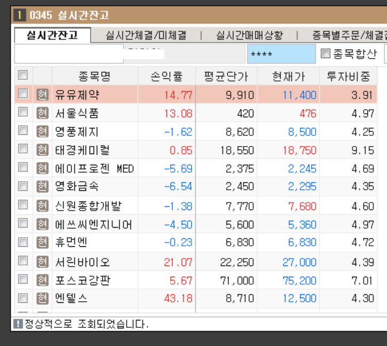Screen dimensions: 387x346
Task: Check the box for 에이프로젠 MED row
Action: [x=23, y=167]
